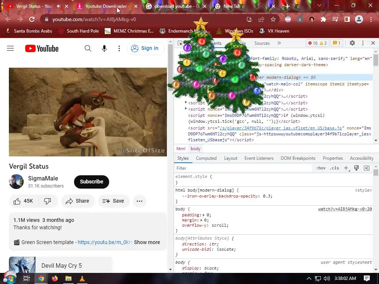Bookmark this page with the star icon
The height and width of the screenshot is (284, 379).
coord(273,19)
